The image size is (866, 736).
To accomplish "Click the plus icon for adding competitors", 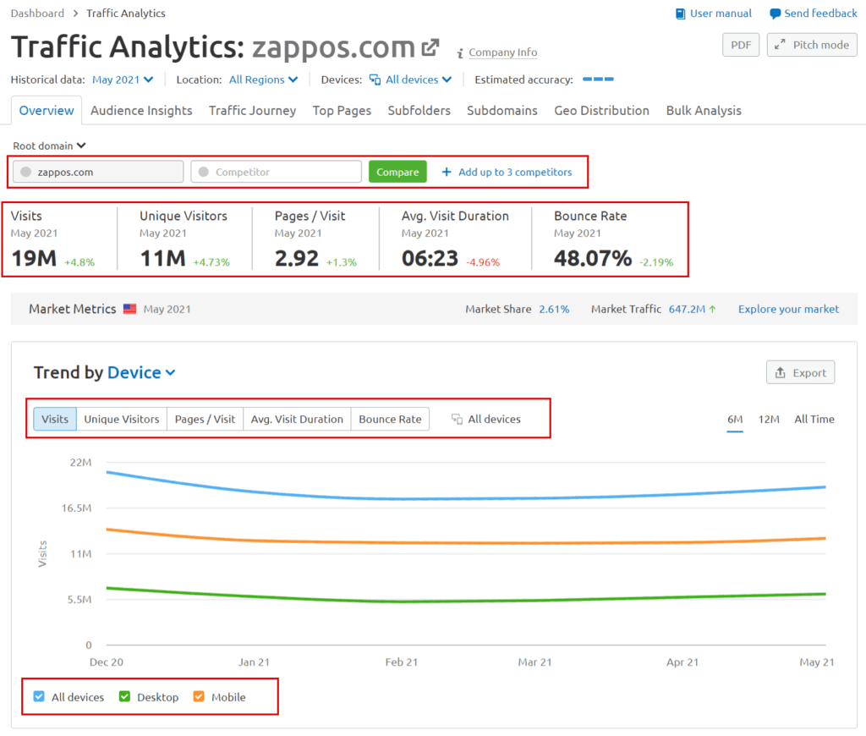I will pyautogui.click(x=447, y=172).
